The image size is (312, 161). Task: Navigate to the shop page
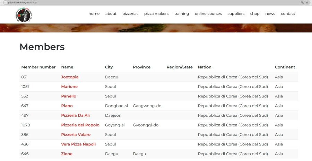pos(255,14)
